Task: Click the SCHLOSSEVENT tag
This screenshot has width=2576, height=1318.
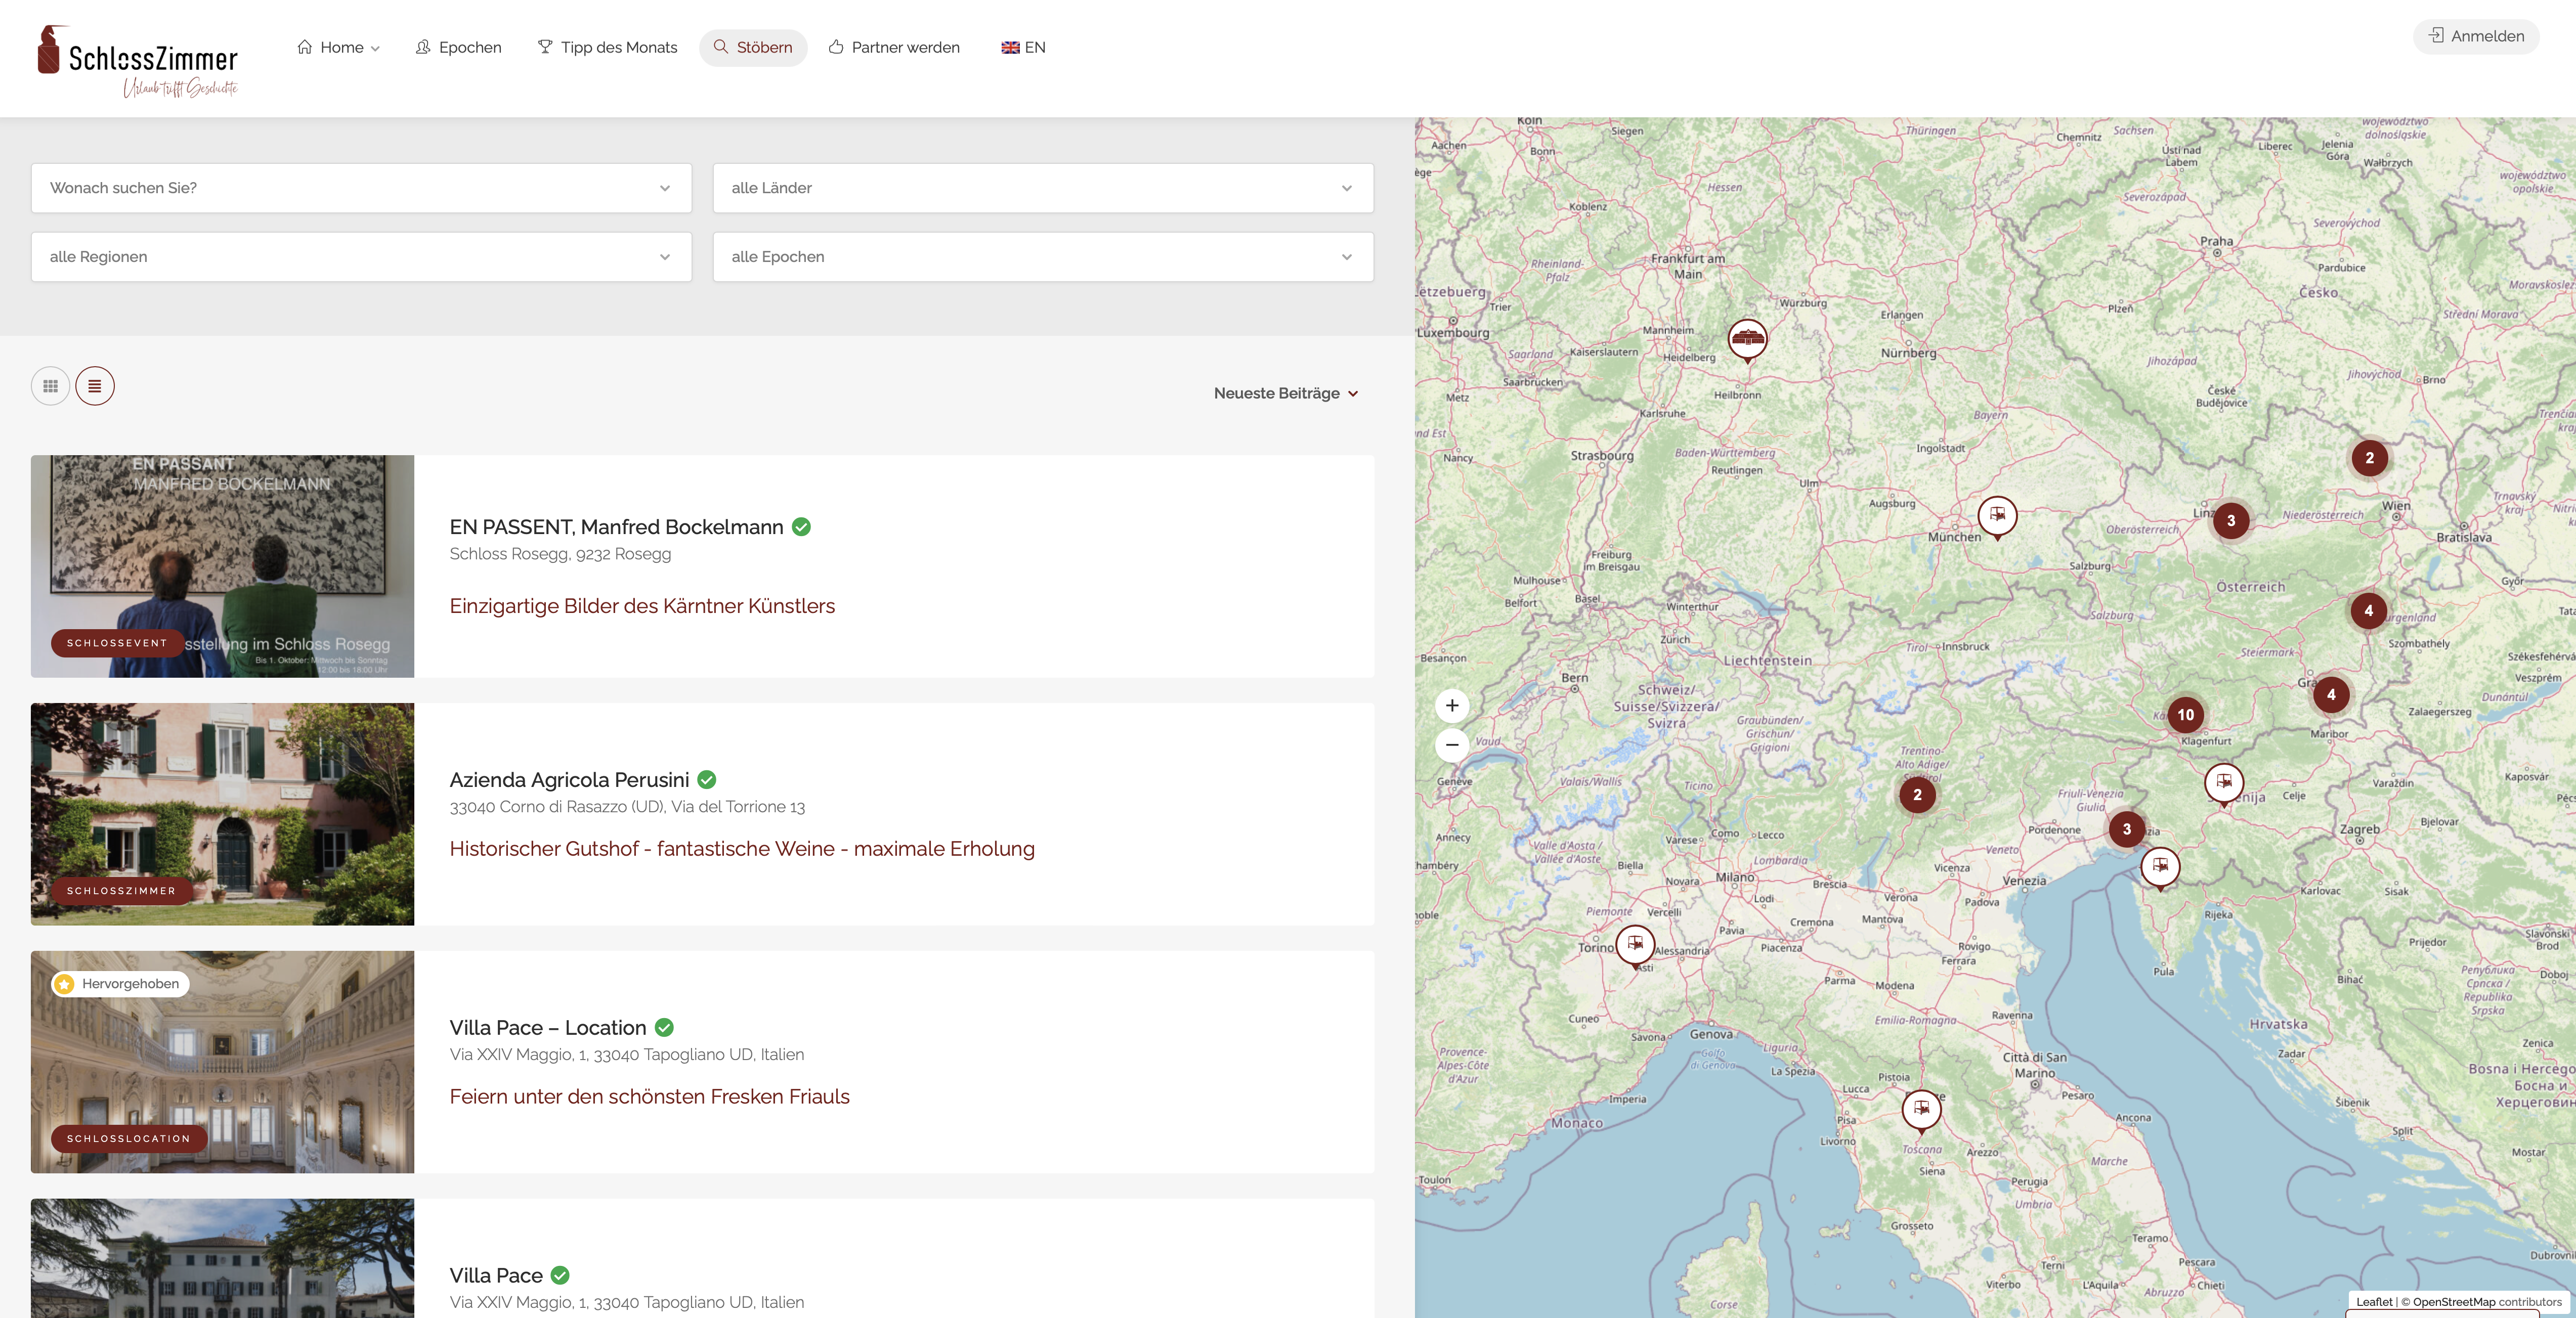Action: [117, 643]
